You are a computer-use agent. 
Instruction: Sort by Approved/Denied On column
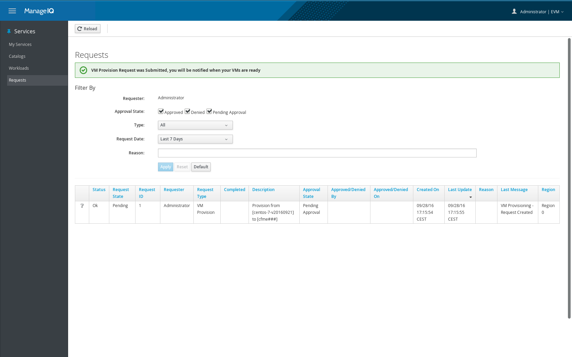(x=391, y=193)
